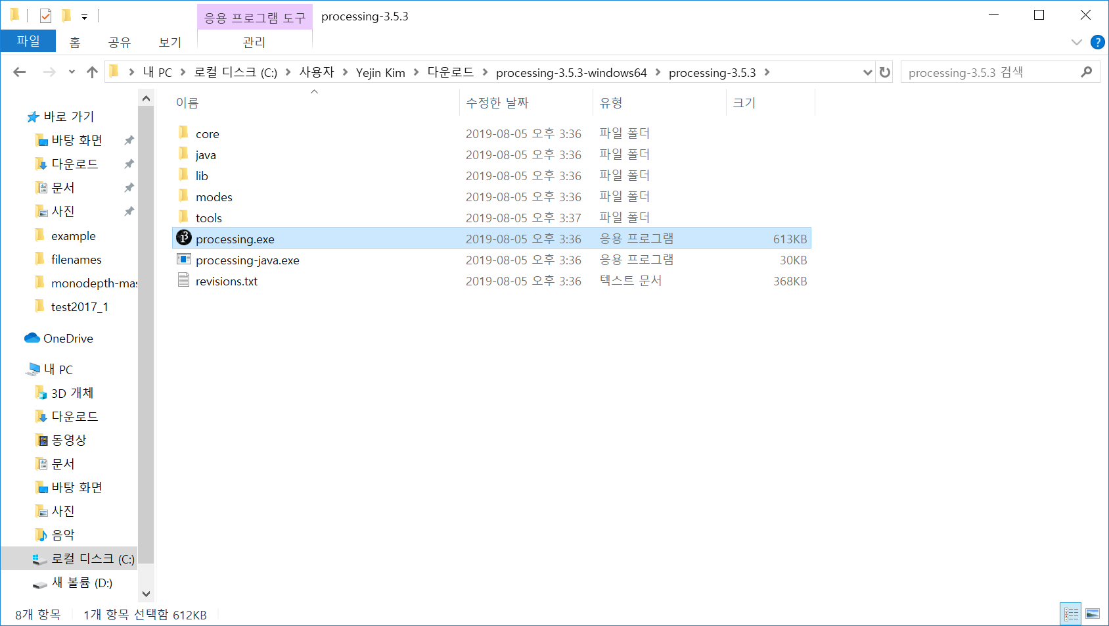Go forward using the Forward arrow

pos(49,72)
